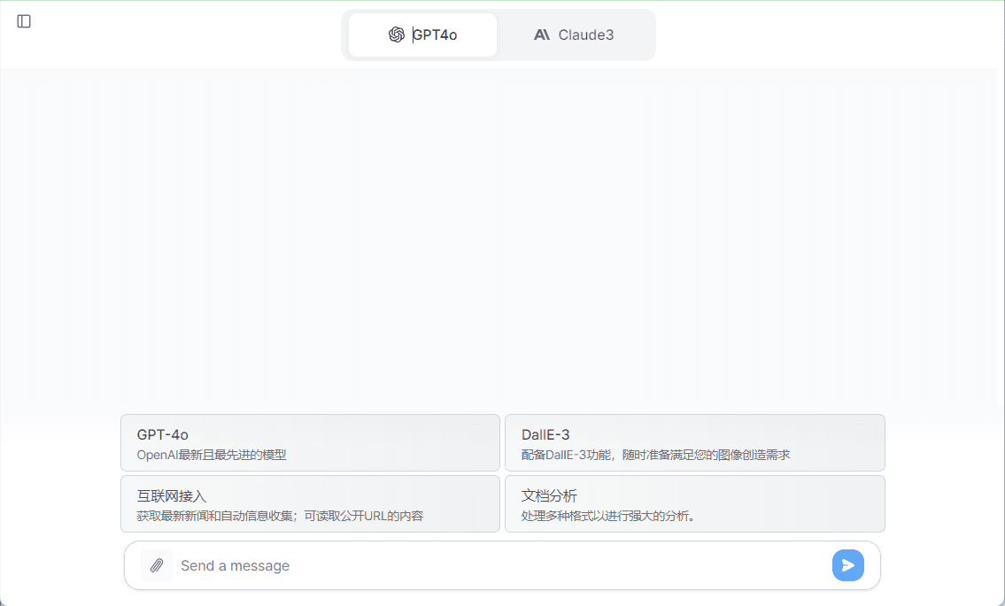The width and height of the screenshot is (1005, 606).
Task: Click the 'OpenAI最新且最先进的模型' description text
Action: [x=212, y=455]
